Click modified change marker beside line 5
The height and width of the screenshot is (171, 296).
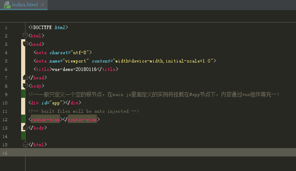pos(23,61)
